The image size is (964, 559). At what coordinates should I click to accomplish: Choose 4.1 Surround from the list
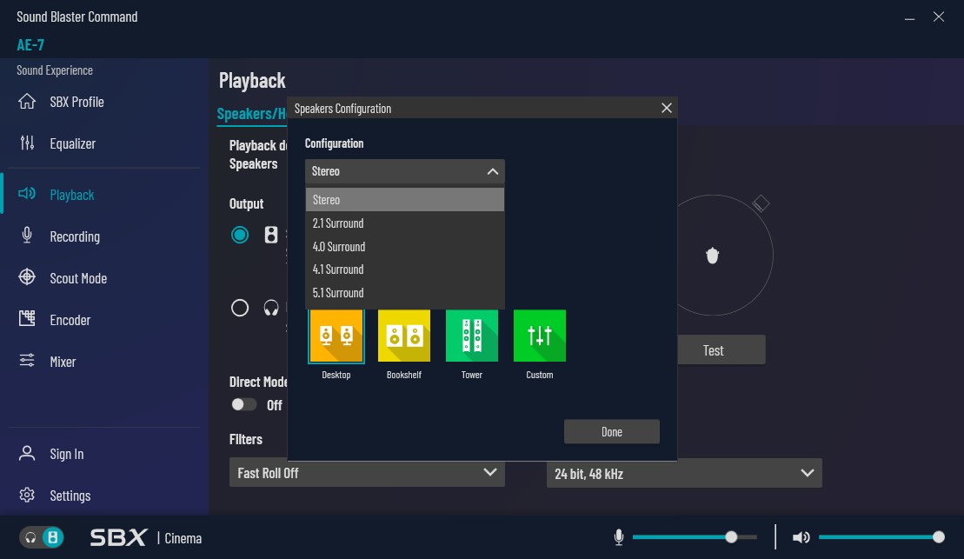[x=404, y=270]
